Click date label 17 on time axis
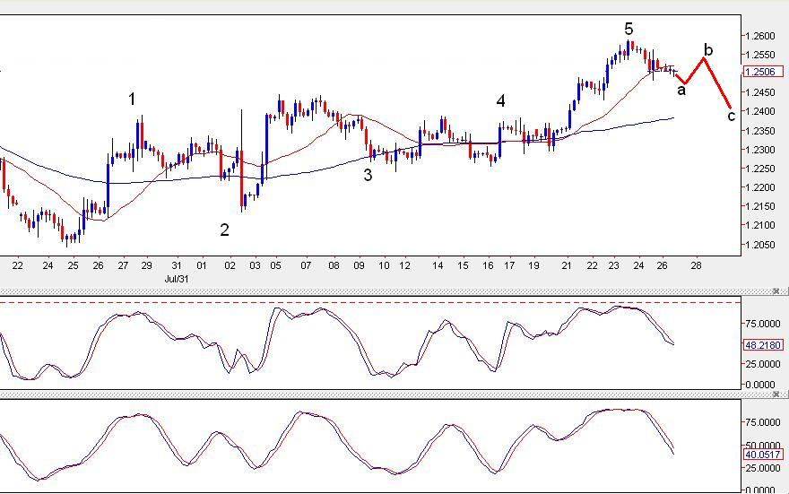 point(509,265)
